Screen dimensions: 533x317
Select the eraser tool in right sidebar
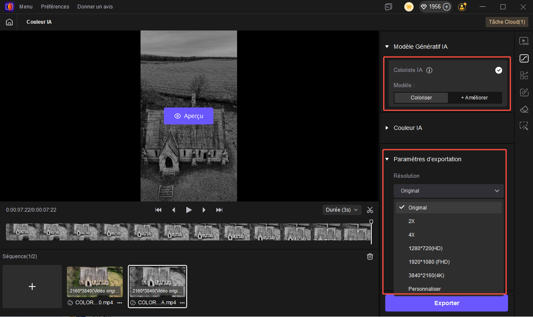click(x=524, y=109)
